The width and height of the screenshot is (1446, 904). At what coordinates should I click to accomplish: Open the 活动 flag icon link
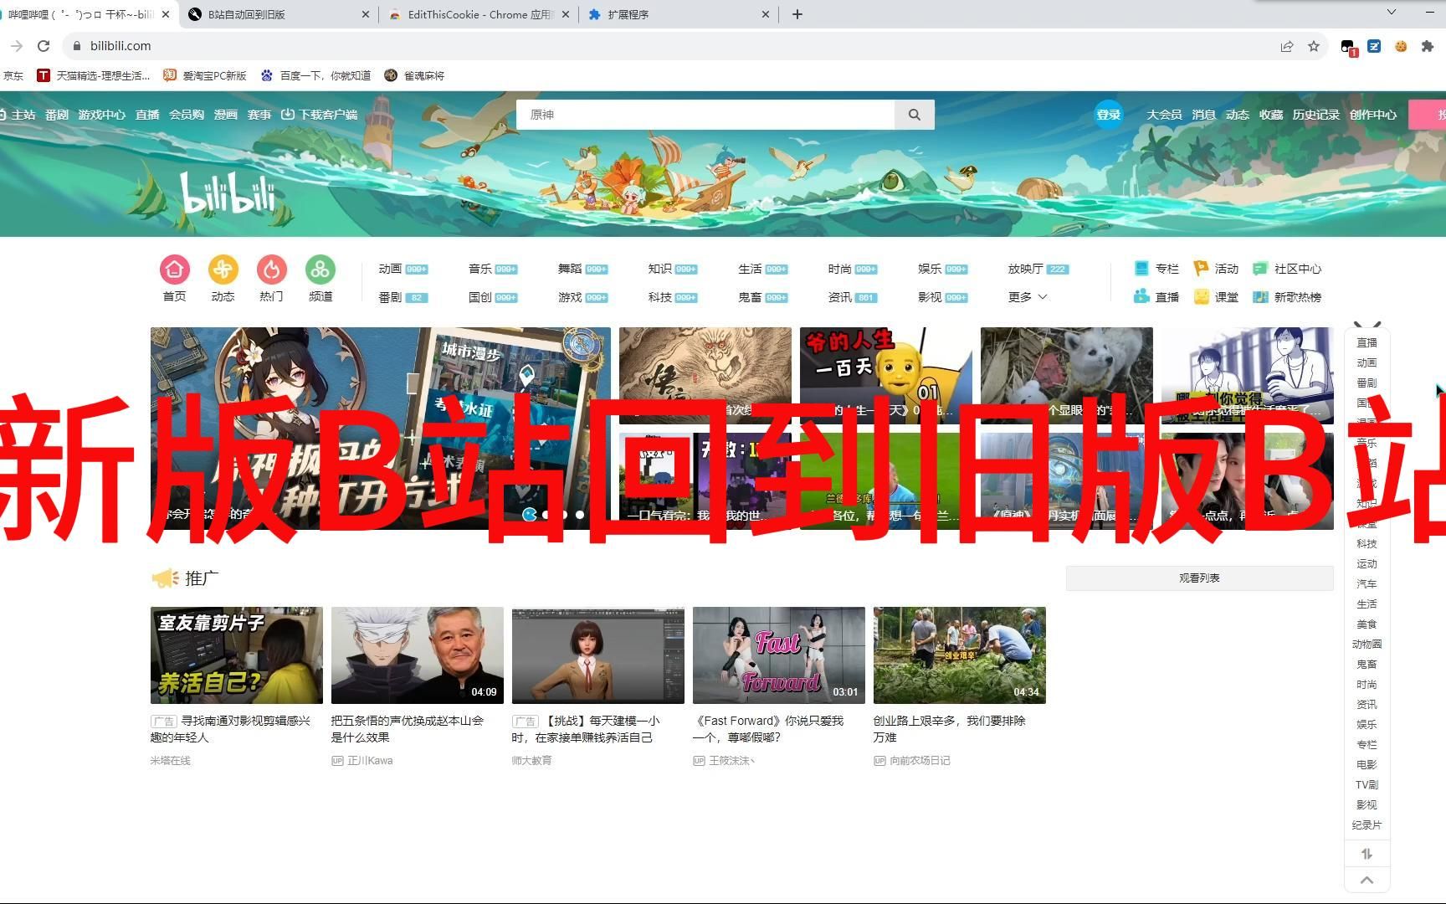1216,269
